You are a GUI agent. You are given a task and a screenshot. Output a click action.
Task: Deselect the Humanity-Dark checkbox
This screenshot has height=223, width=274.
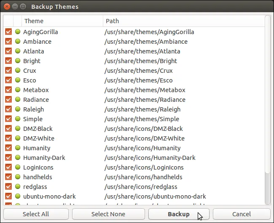pyautogui.click(x=8, y=158)
